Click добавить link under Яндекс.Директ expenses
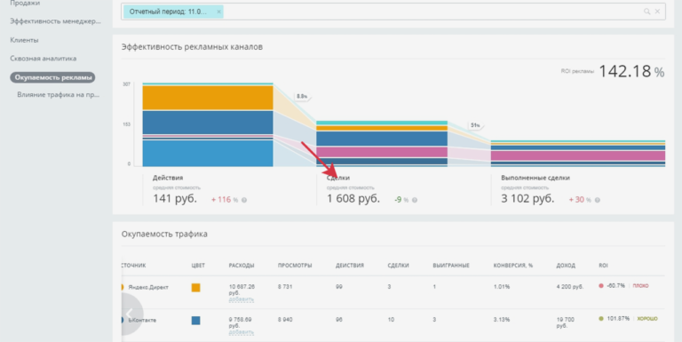This screenshot has height=342, width=682. [x=241, y=299]
